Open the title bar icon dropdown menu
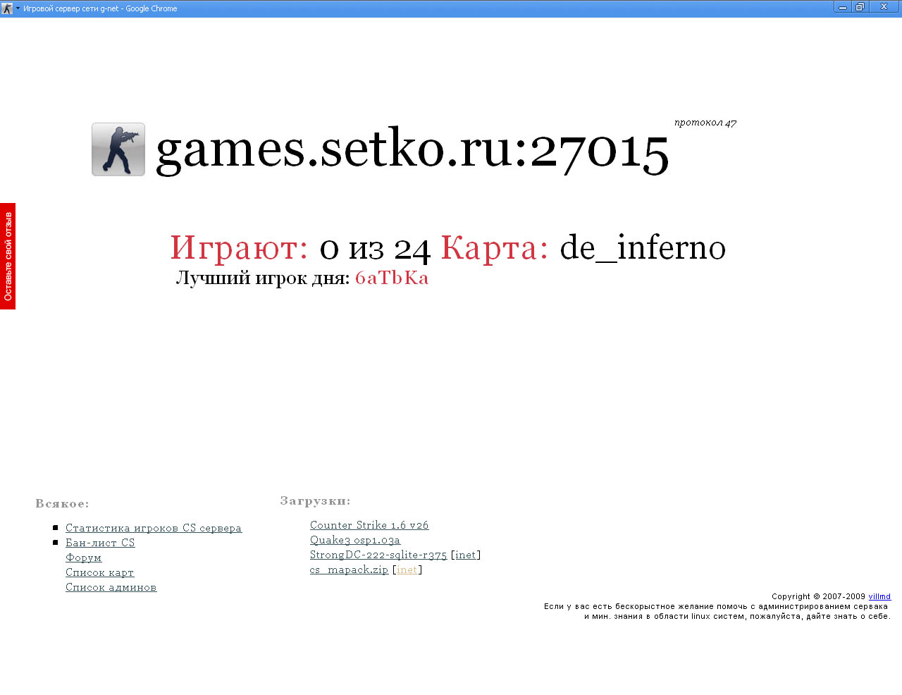The image size is (902, 695). tap(17, 8)
